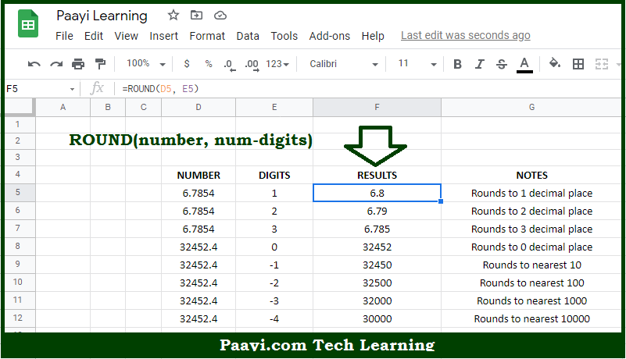This screenshot has width=626, height=359.
Task: Select the digits cell showing 0
Action: pos(274,247)
